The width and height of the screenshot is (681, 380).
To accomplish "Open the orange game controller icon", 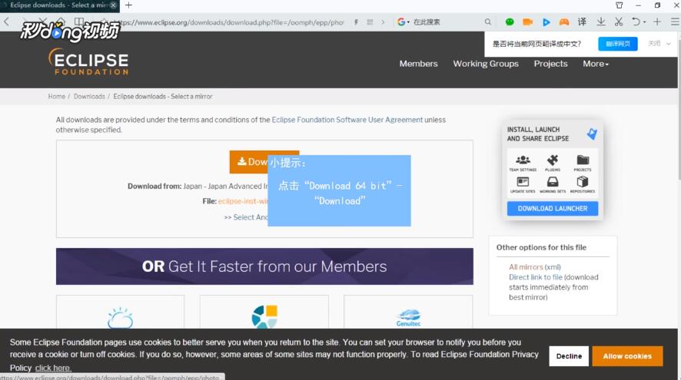I will pos(563,21).
